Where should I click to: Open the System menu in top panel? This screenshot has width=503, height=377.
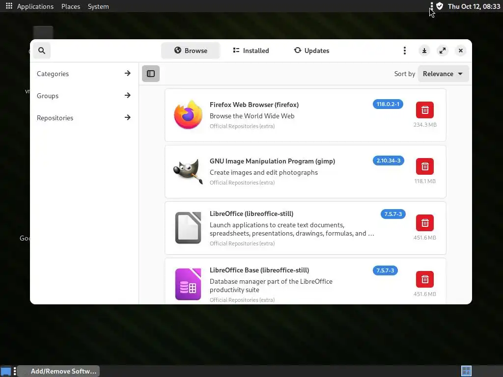pos(98,6)
